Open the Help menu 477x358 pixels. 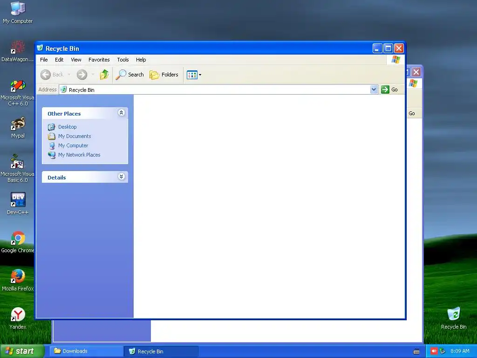coord(141,60)
